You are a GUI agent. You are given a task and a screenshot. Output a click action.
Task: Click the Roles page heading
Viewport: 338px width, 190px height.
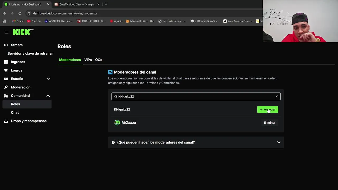pyautogui.click(x=64, y=46)
